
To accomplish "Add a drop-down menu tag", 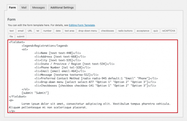I will click(88, 31).
